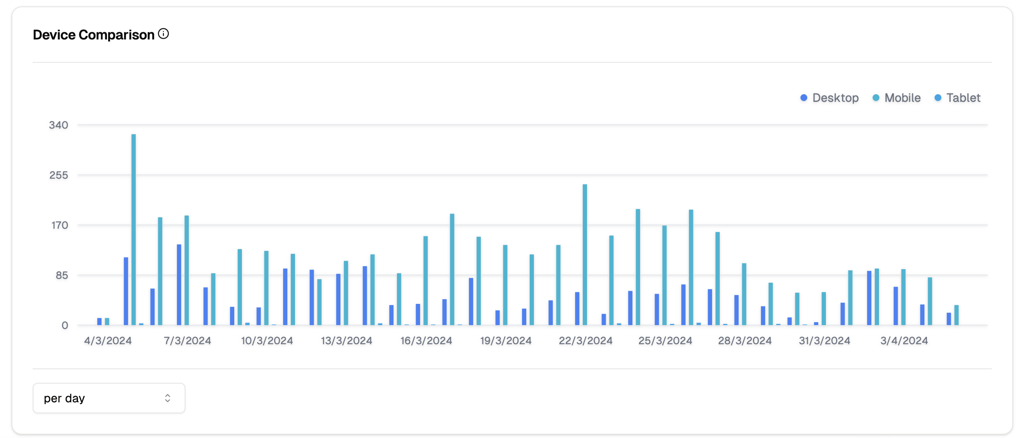This screenshot has width=1022, height=438.
Task: Toggle the Mobile series in legend
Action: coord(897,98)
